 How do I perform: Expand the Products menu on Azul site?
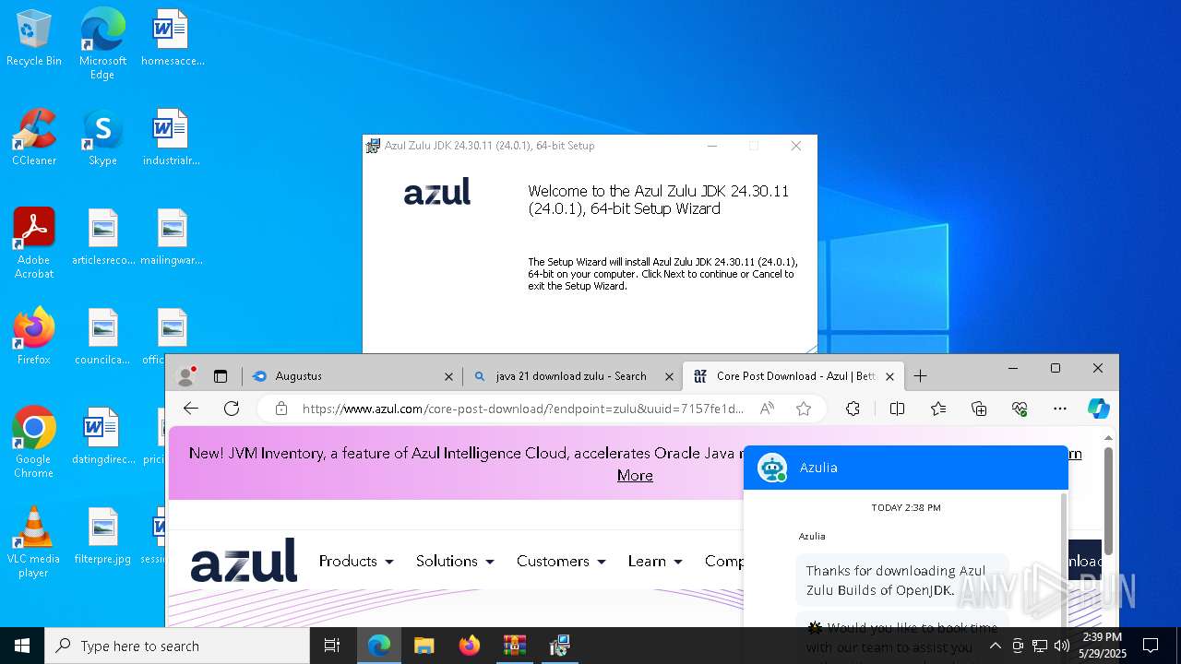point(356,561)
